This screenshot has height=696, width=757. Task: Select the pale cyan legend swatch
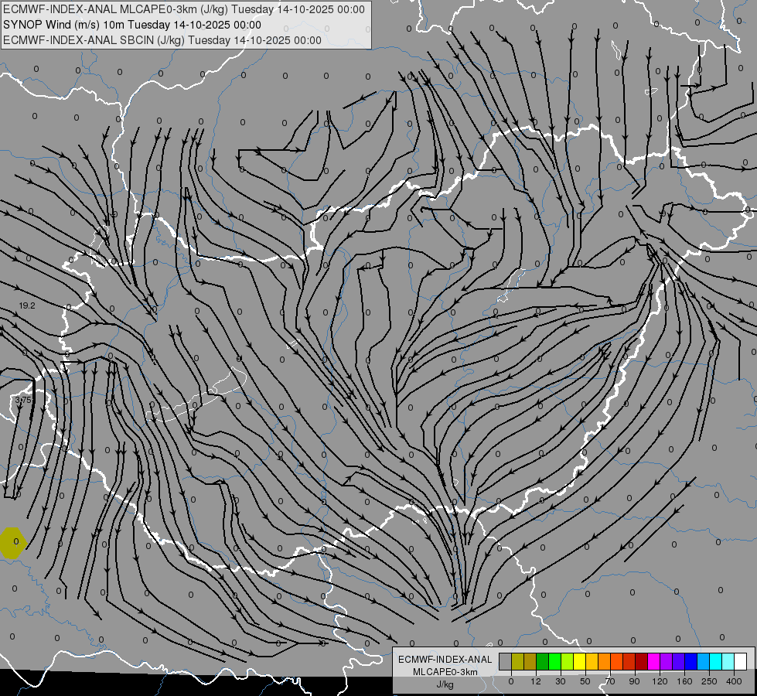click(x=728, y=661)
